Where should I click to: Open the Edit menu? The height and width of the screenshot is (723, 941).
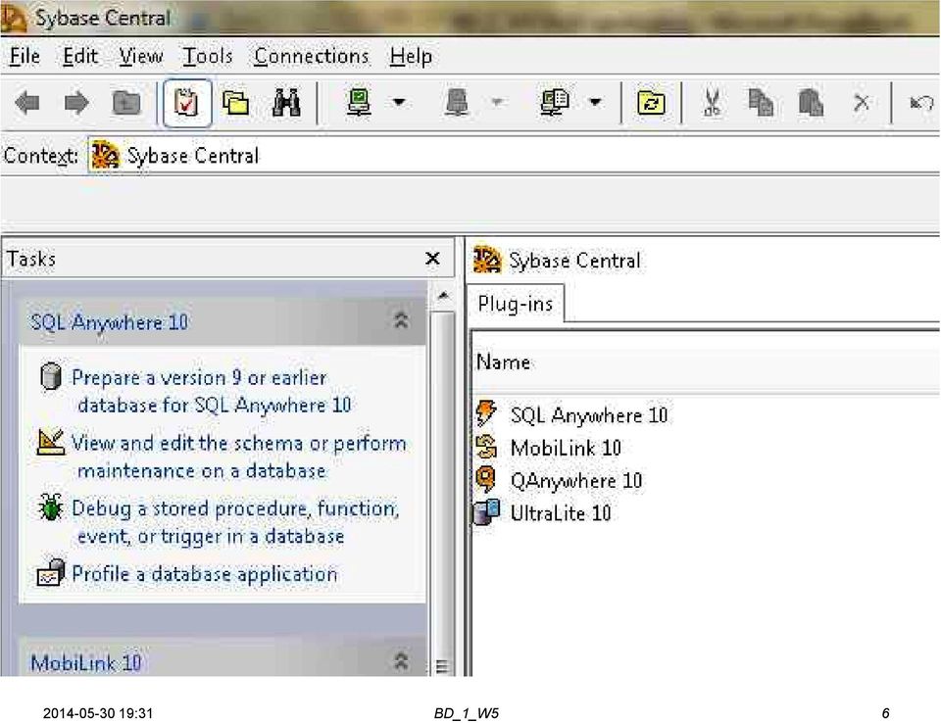(x=79, y=57)
